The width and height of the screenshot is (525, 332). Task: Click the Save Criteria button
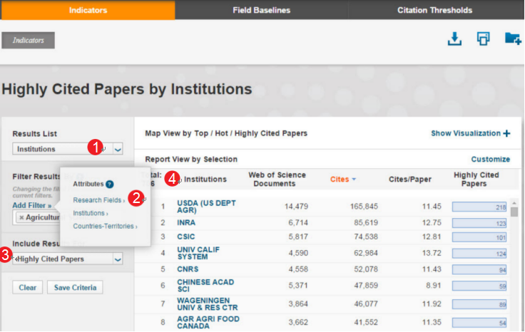(75, 288)
